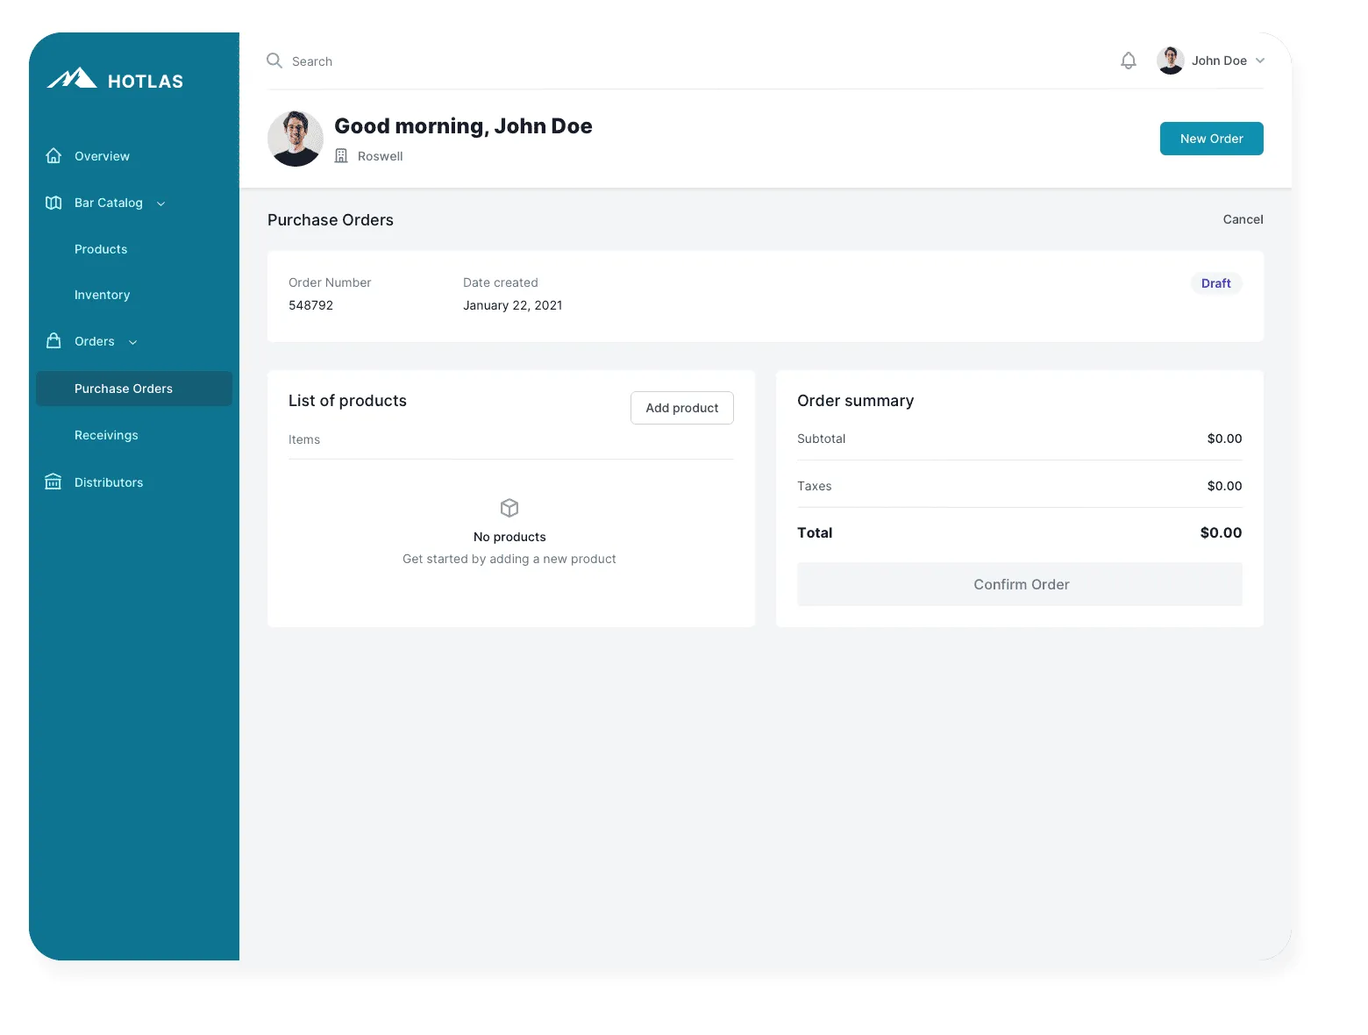Screen dimensions: 1368x1035
Task: Open the Bar Catalog menu label
Action: click(109, 203)
